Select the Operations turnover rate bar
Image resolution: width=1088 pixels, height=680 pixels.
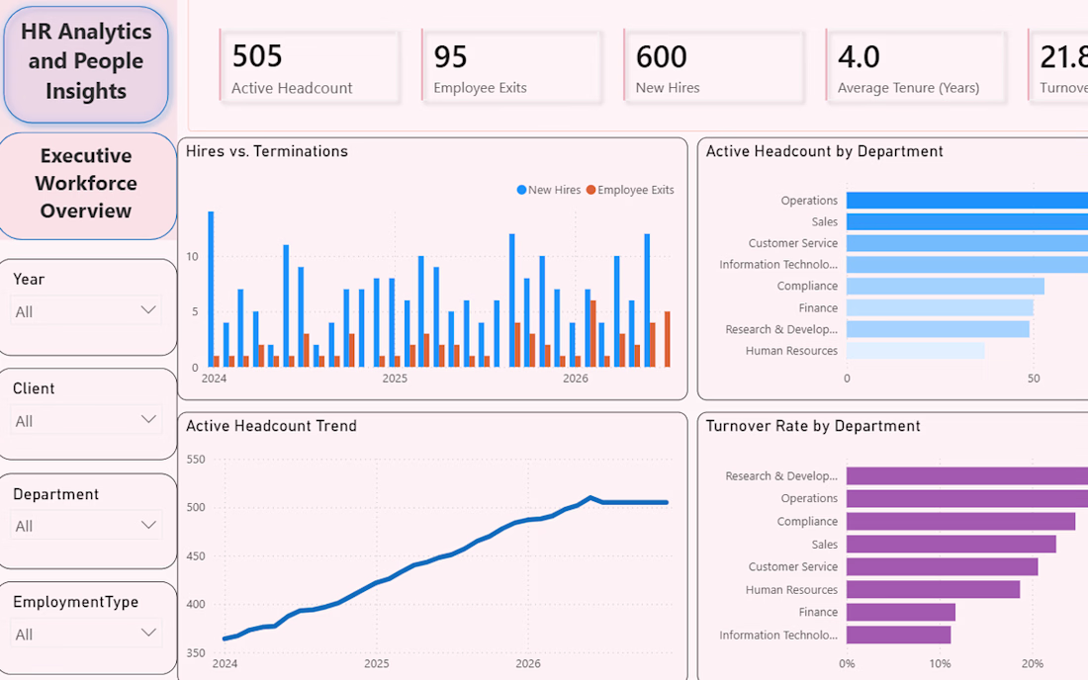[x=967, y=498]
